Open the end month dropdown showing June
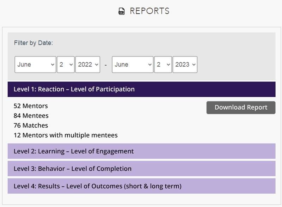 coord(133,65)
